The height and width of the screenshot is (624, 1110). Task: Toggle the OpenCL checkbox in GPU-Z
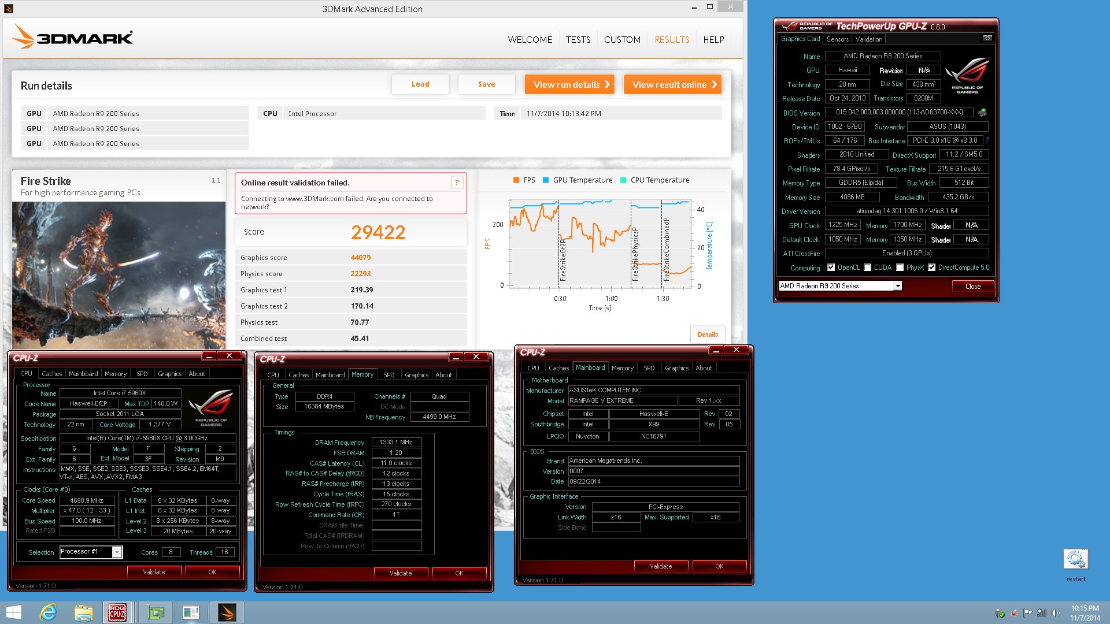[831, 268]
